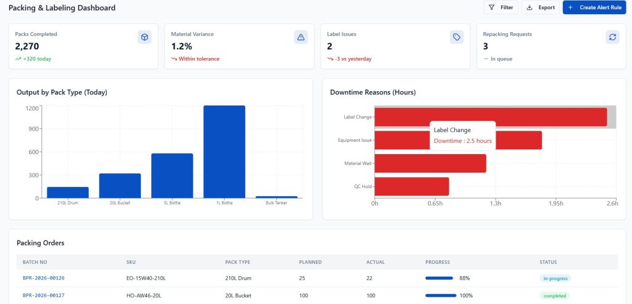Click the funnel icon in Filter button

(x=491, y=7)
